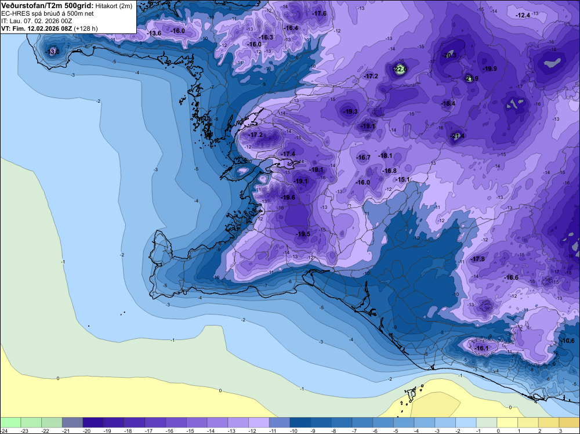Click the light lilac legend swatch labeled -12
Viewport: 580px width, 434px height.
(x=259, y=422)
